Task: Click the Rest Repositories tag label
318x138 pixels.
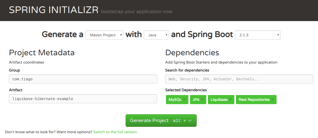Action: pyautogui.click(x=254, y=100)
